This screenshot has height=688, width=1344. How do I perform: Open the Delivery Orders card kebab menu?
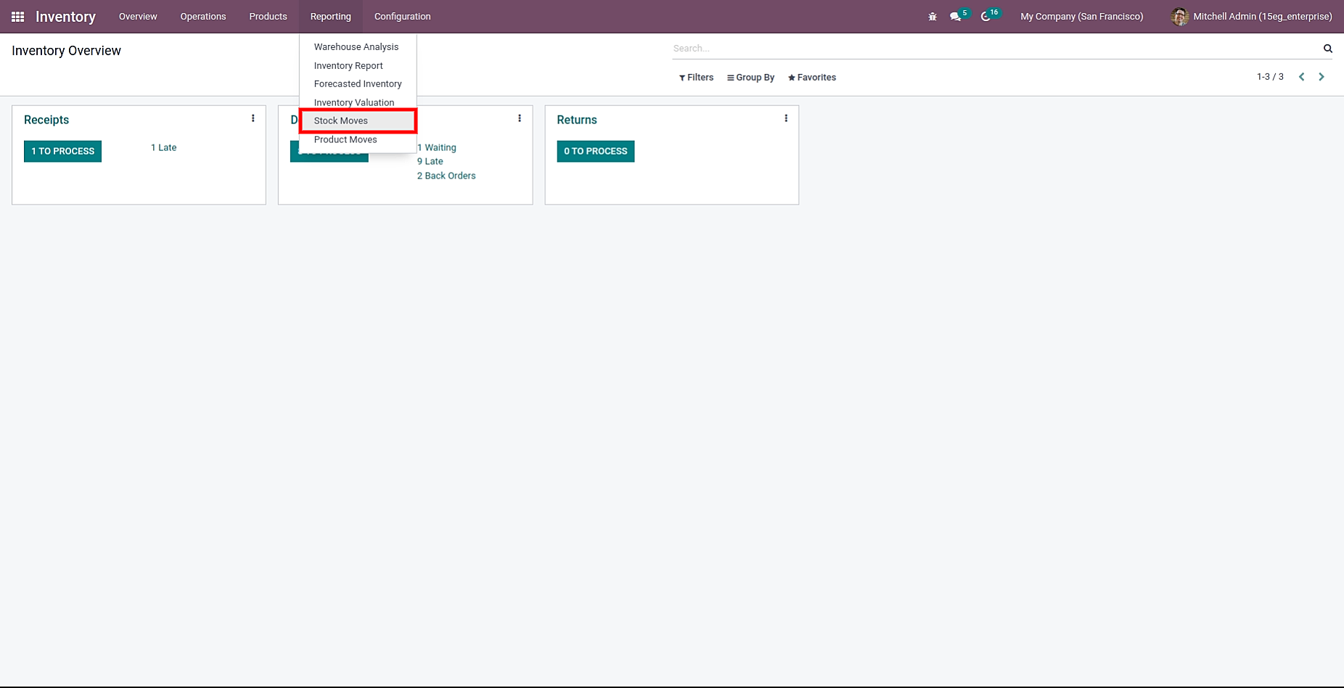pos(520,118)
